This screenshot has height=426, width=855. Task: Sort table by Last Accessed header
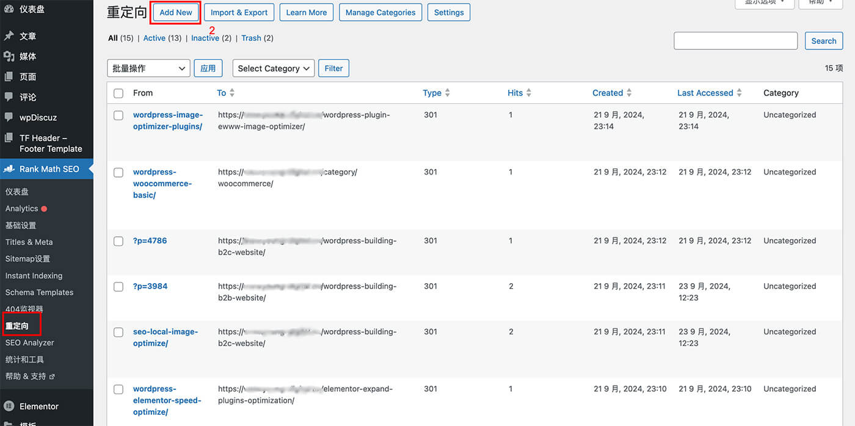point(705,93)
